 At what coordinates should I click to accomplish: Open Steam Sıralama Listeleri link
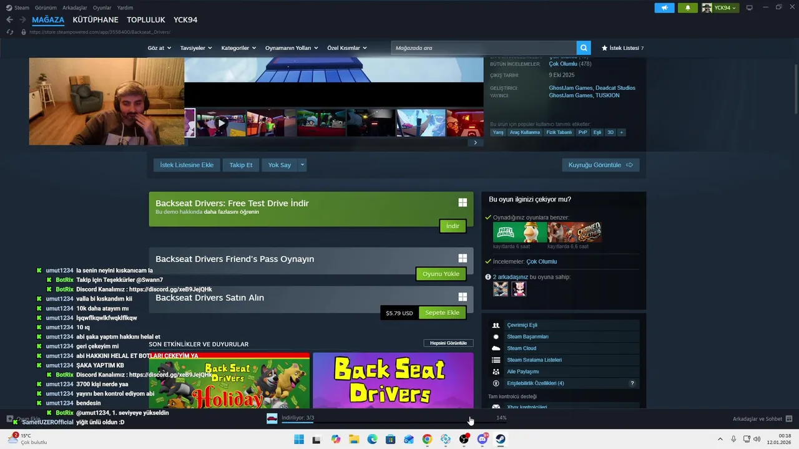[534, 360]
